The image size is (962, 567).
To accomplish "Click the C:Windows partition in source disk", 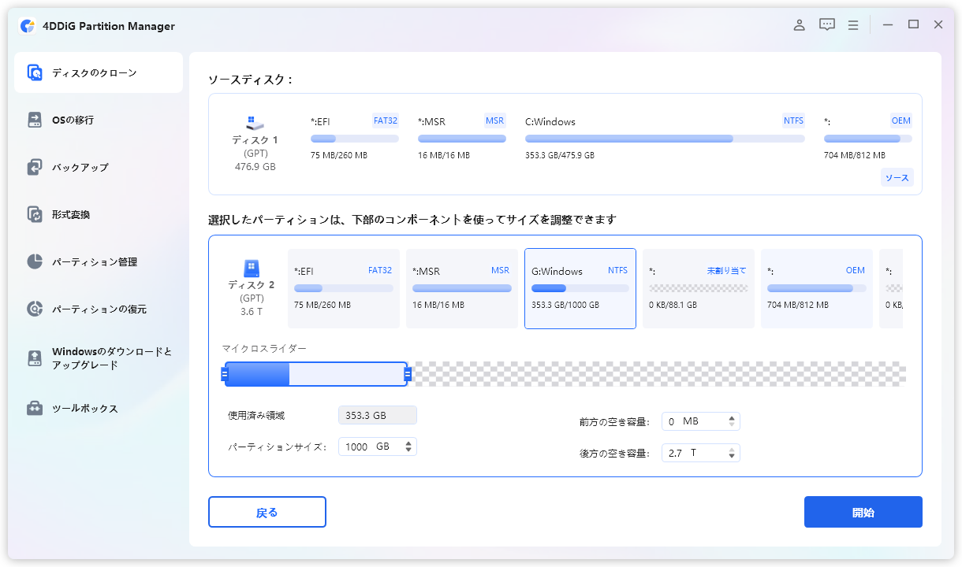I will click(x=665, y=138).
